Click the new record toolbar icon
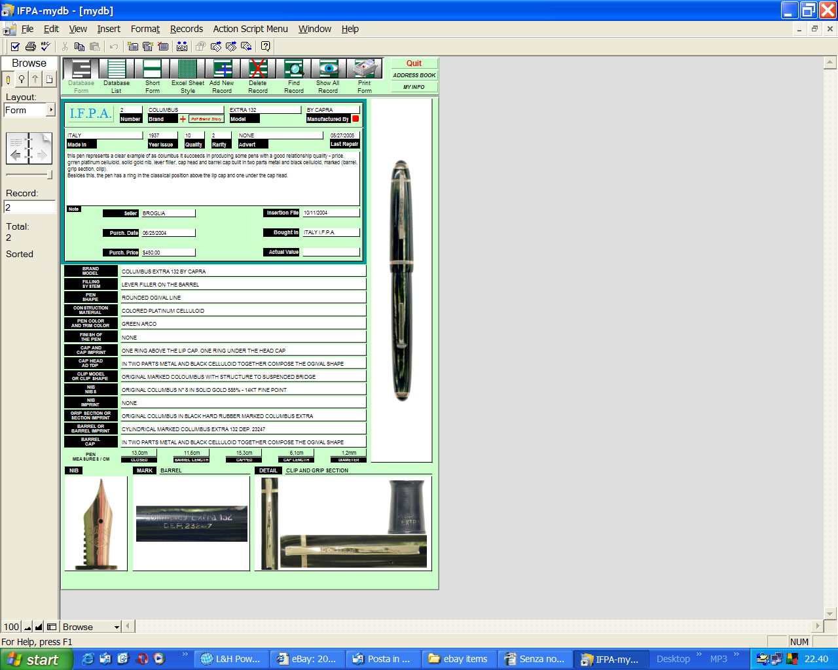838x670 pixels. tap(133, 46)
